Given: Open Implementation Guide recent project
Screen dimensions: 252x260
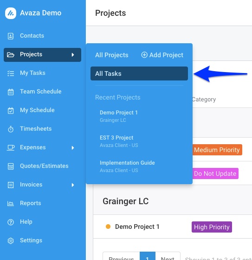Looking at the screenshot, I should coord(127,167).
